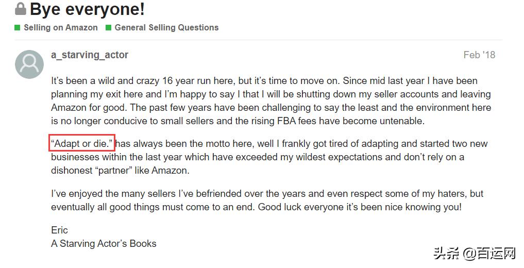The width and height of the screenshot is (524, 268).
Task: Click the Feb '18 post date
Action: (479, 55)
